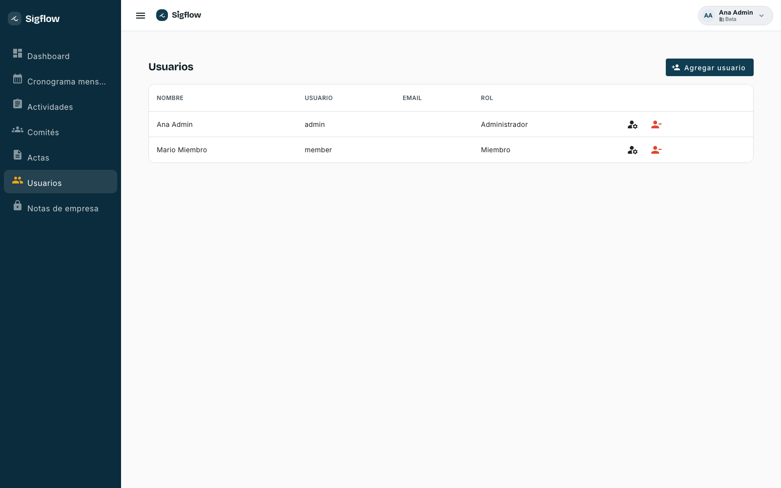Toggle the hamburger menu to collapse sidebar
Image resolution: width=781 pixels, height=488 pixels.
(141, 16)
